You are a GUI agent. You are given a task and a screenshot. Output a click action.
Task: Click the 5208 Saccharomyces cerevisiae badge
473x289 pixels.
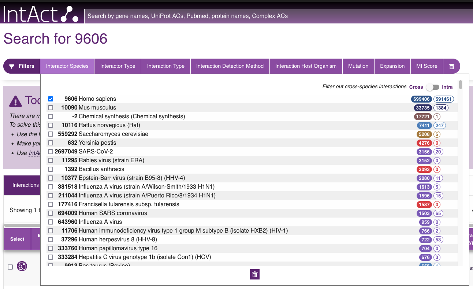point(424,134)
